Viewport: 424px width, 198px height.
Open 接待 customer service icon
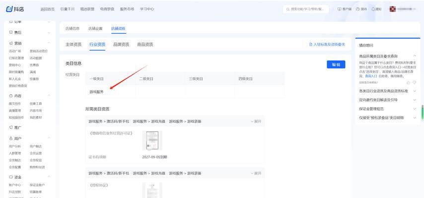[358, 9]
